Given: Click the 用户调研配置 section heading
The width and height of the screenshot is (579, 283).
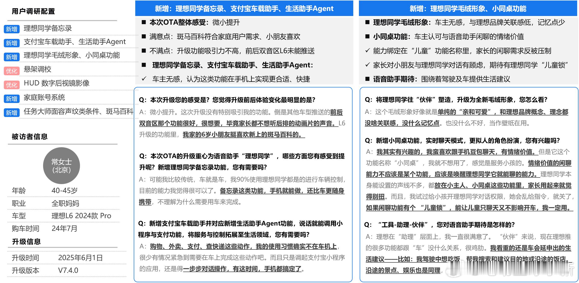Looking at the screenshot, I should 33,11.
